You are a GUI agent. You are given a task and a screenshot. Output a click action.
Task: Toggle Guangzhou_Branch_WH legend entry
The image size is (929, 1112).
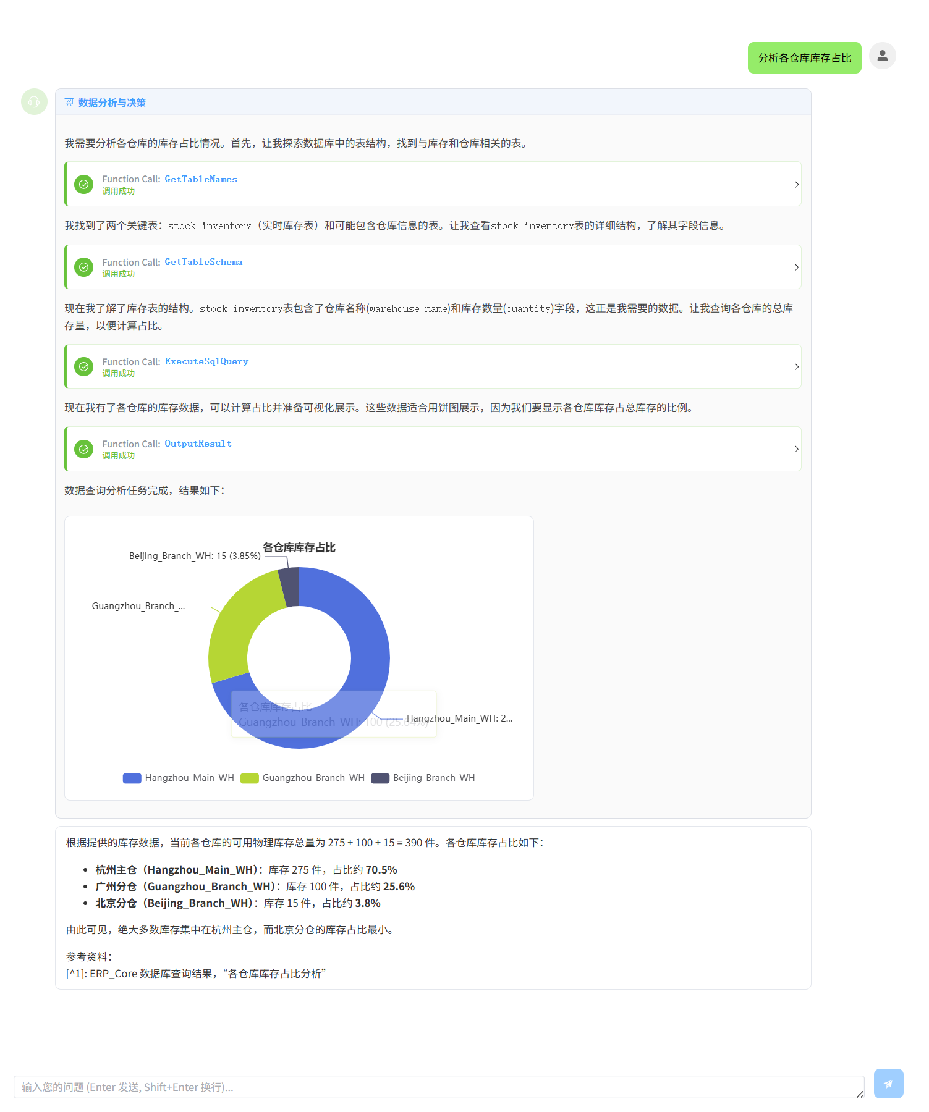(x=303, y=778)
